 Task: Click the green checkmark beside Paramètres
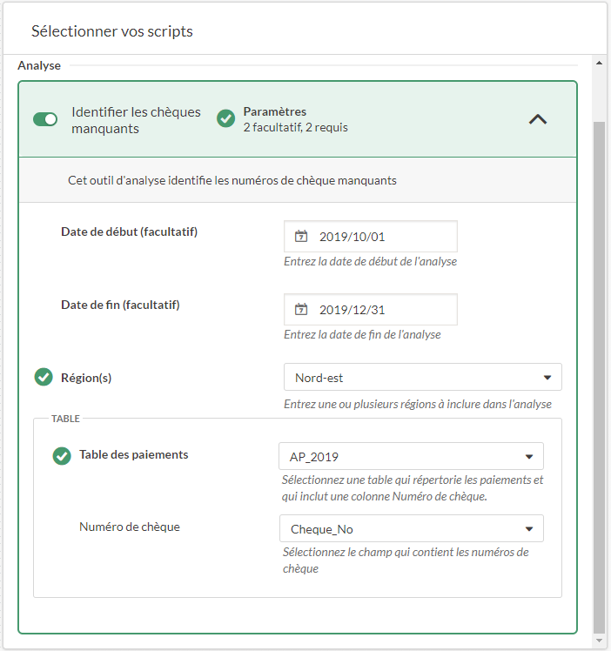[225, 118]
